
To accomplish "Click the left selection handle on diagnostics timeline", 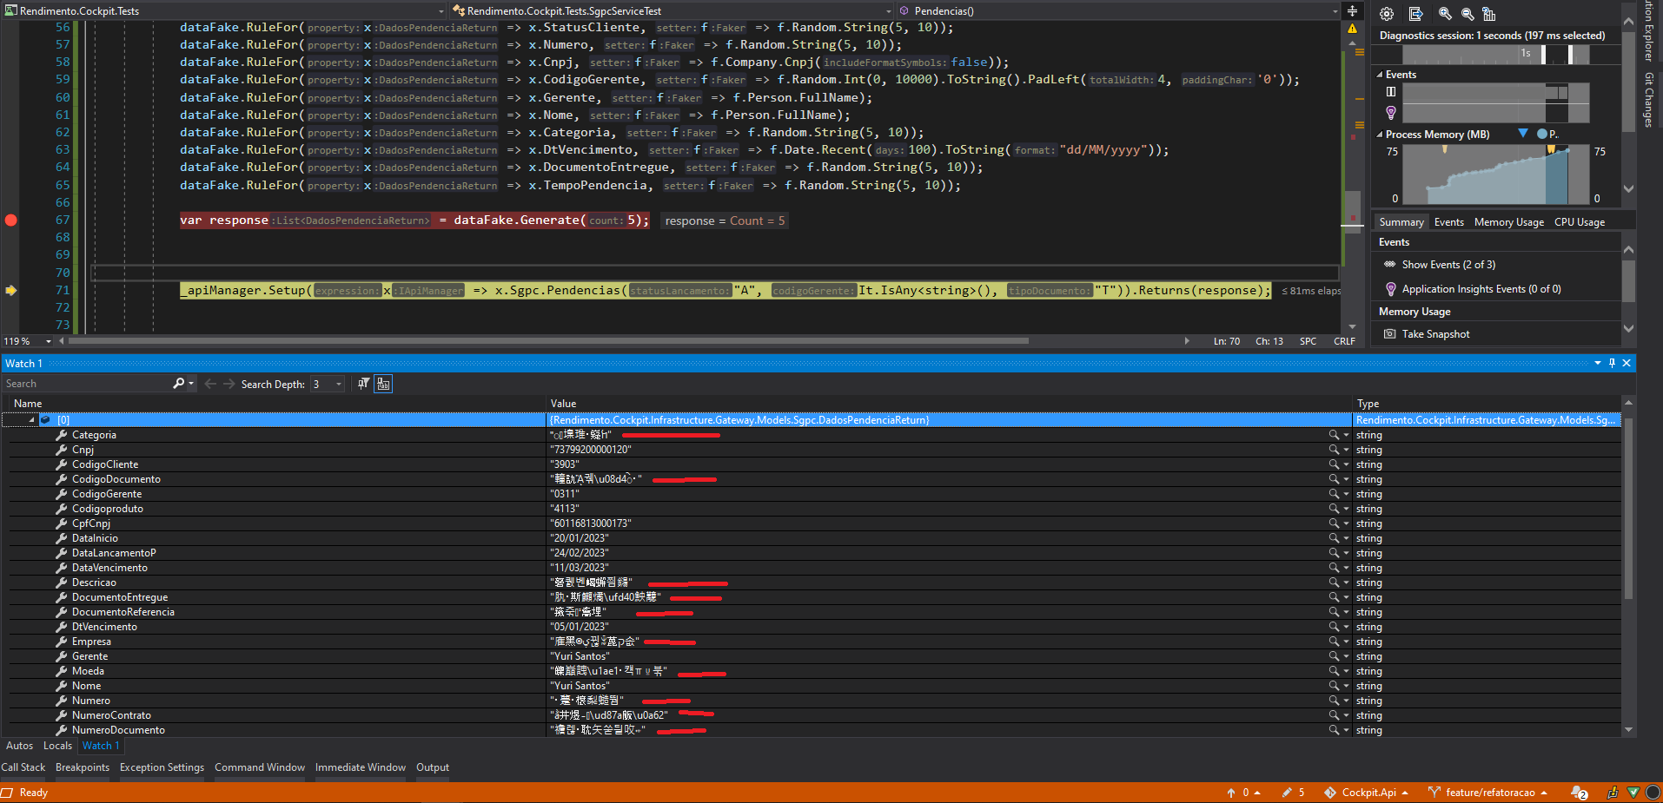I will click(1543, 54).
